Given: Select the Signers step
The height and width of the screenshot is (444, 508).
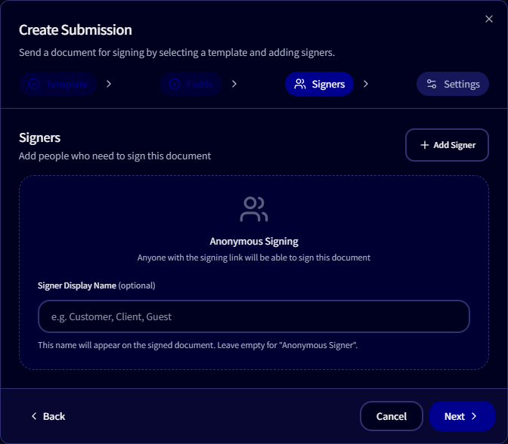Looking at the screenshot, I should click(319, 84).
